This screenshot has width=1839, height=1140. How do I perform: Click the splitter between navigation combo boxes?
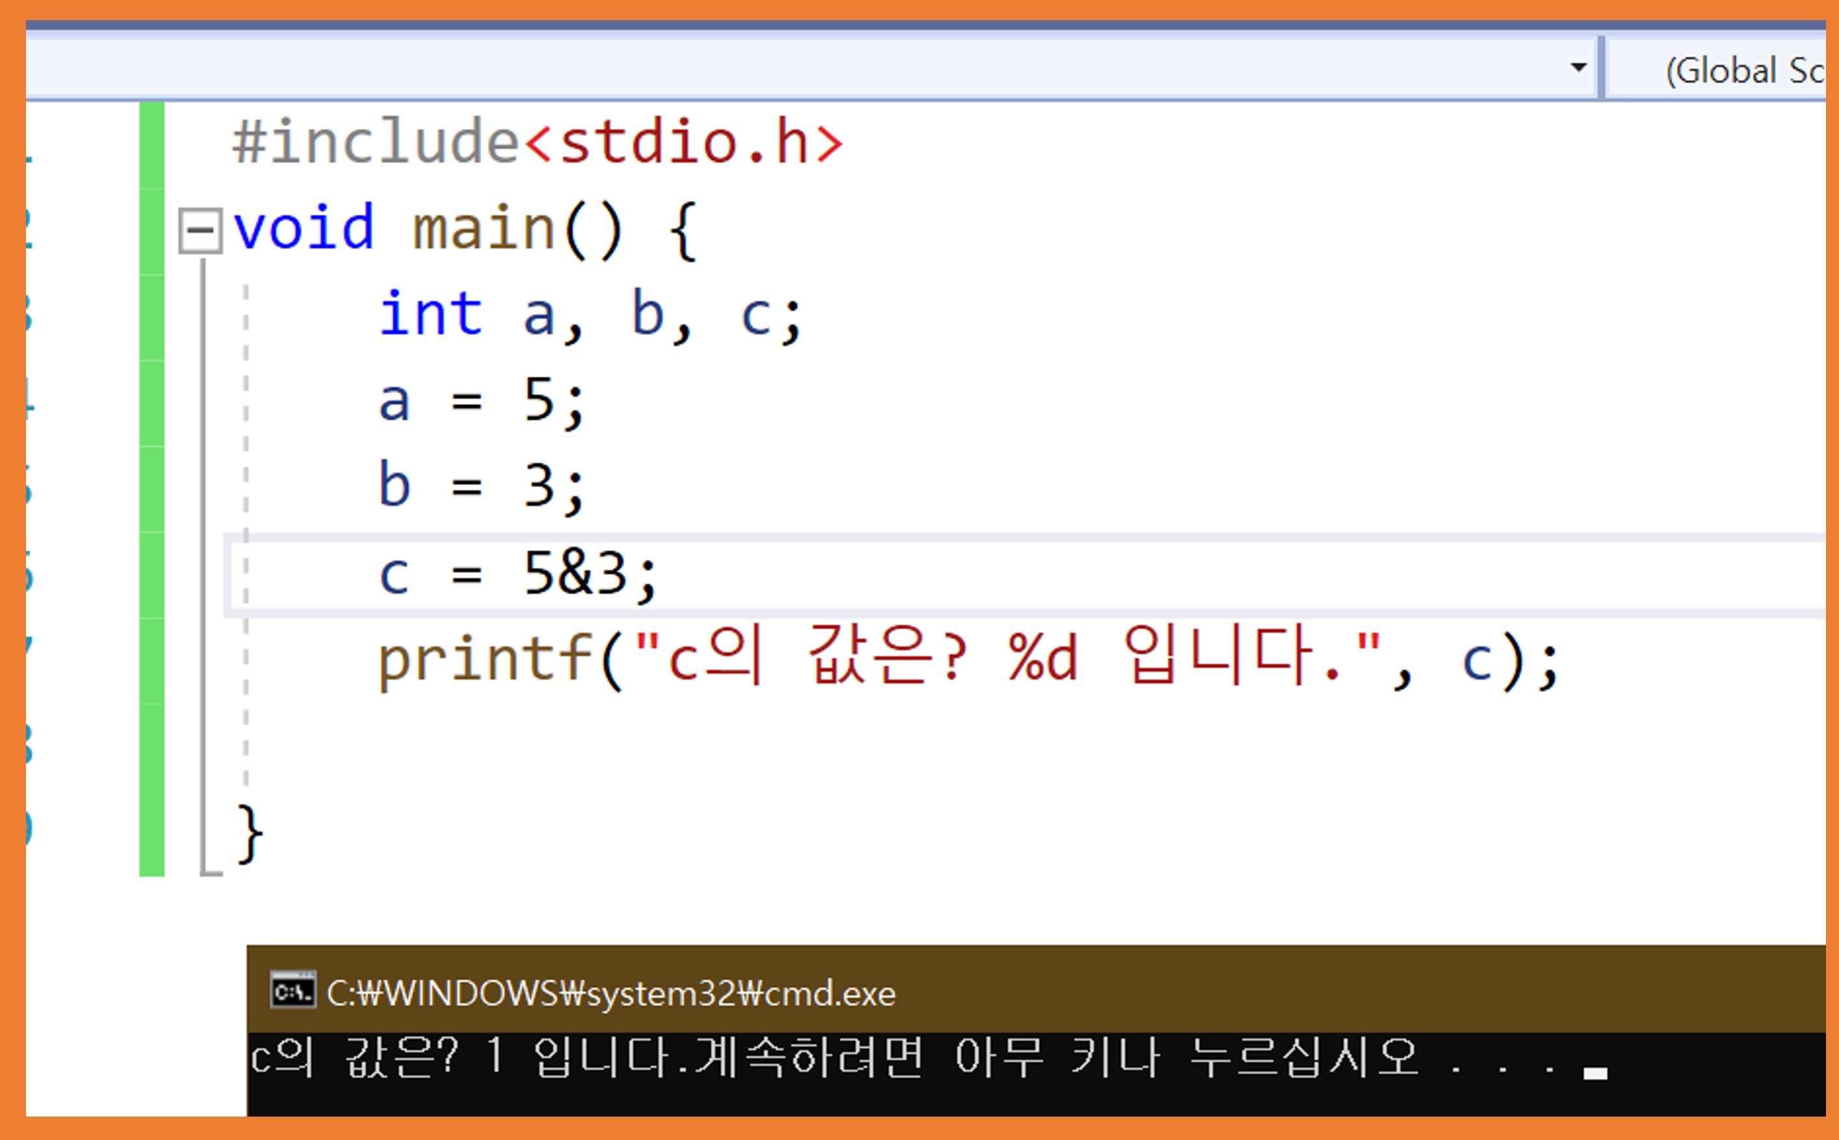tap(1601, 68)
